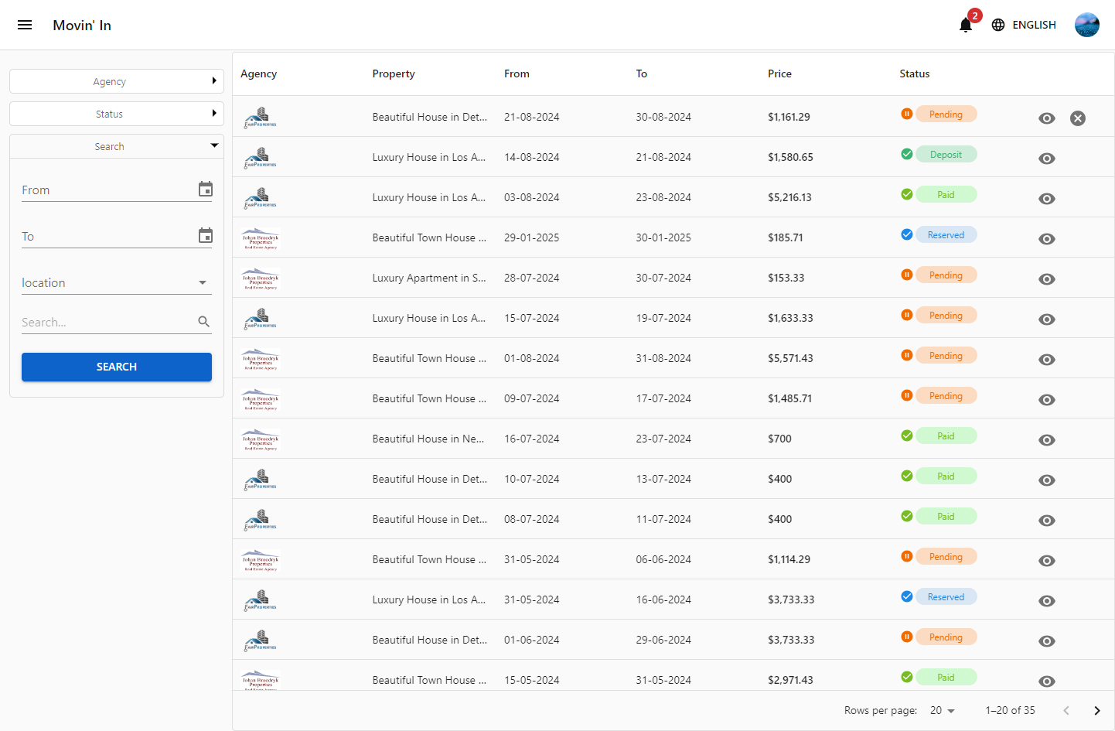Click the Agency column header
Viewport: 1115px width, 731px height.
tap(258, 73)
